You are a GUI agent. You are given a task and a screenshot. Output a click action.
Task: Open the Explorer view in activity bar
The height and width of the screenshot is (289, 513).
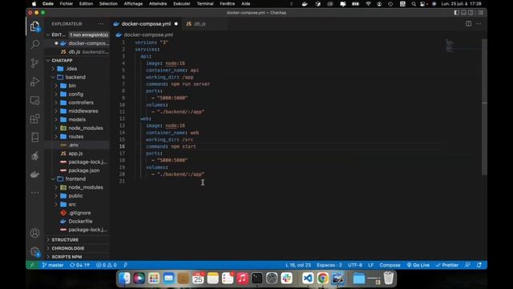34,26
